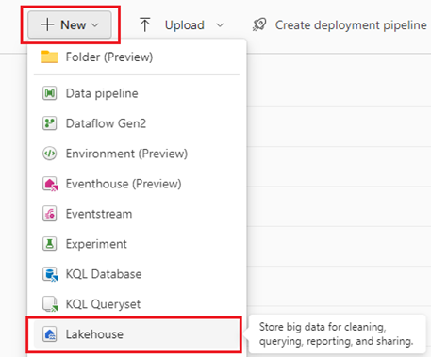
Task: Click the Eventstream icon
Action: (49, 214)
